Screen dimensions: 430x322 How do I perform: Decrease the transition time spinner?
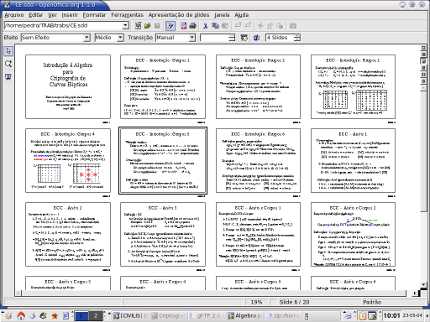(232, 39)
